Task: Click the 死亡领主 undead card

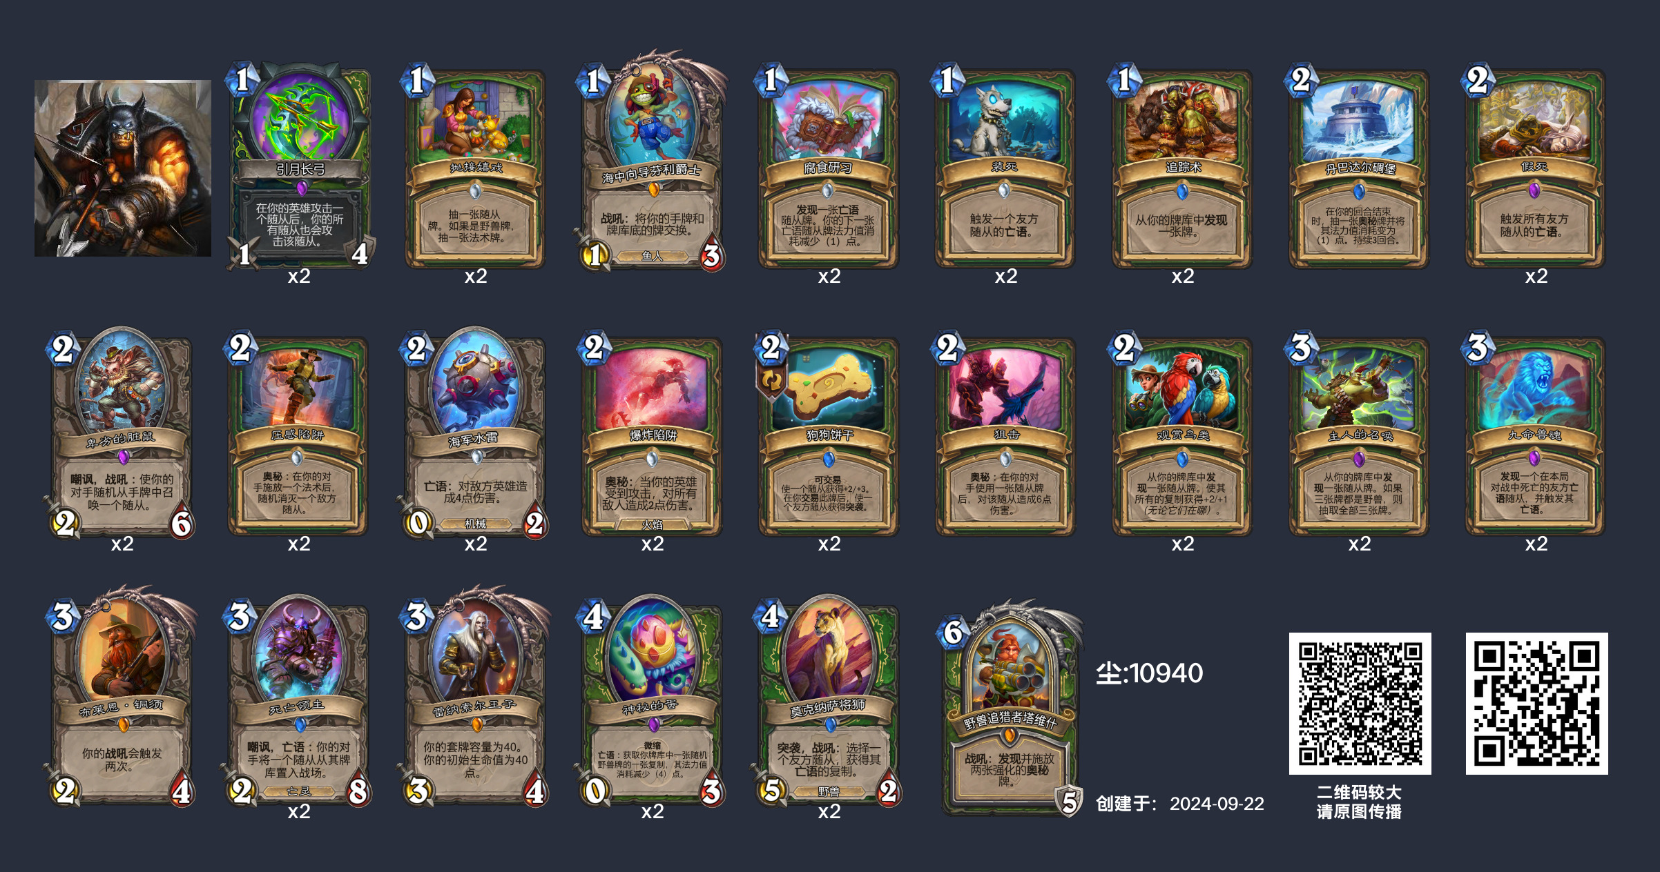Action: click(299, 701)
